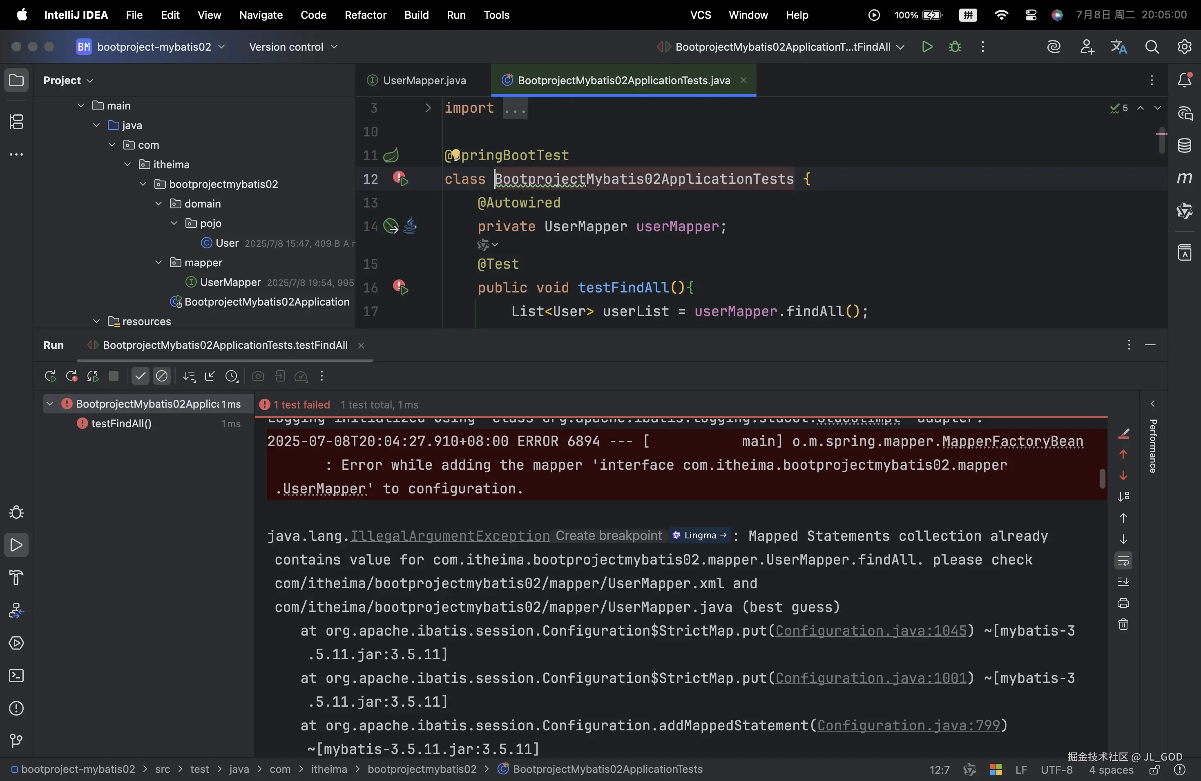
Task: Open the Configuration.java:1045 stack trace link
Action: coord(871,631)
